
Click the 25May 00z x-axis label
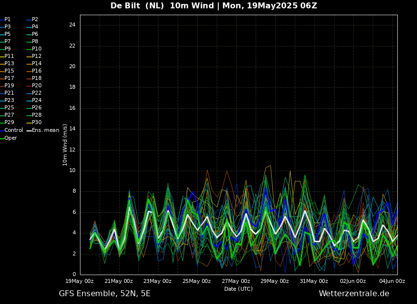pyautogui.click(x=196, y=281)
